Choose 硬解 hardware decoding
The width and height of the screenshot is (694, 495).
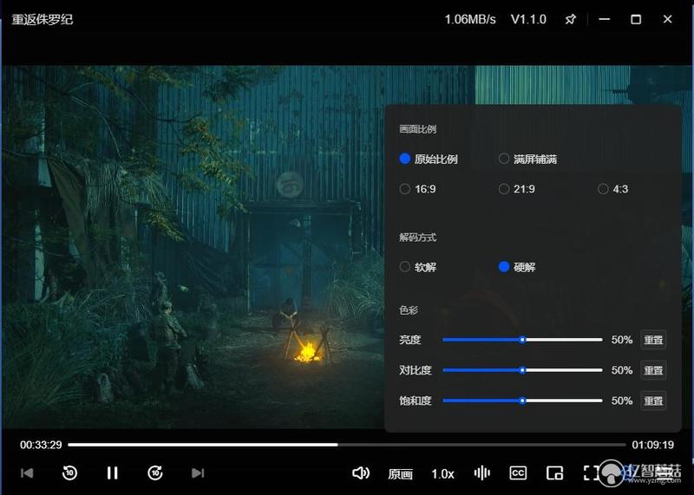[517, 267]
